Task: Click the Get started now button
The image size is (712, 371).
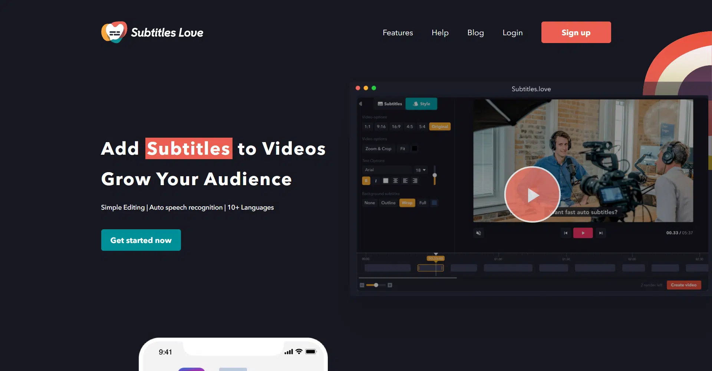Action: click(141, 240)
